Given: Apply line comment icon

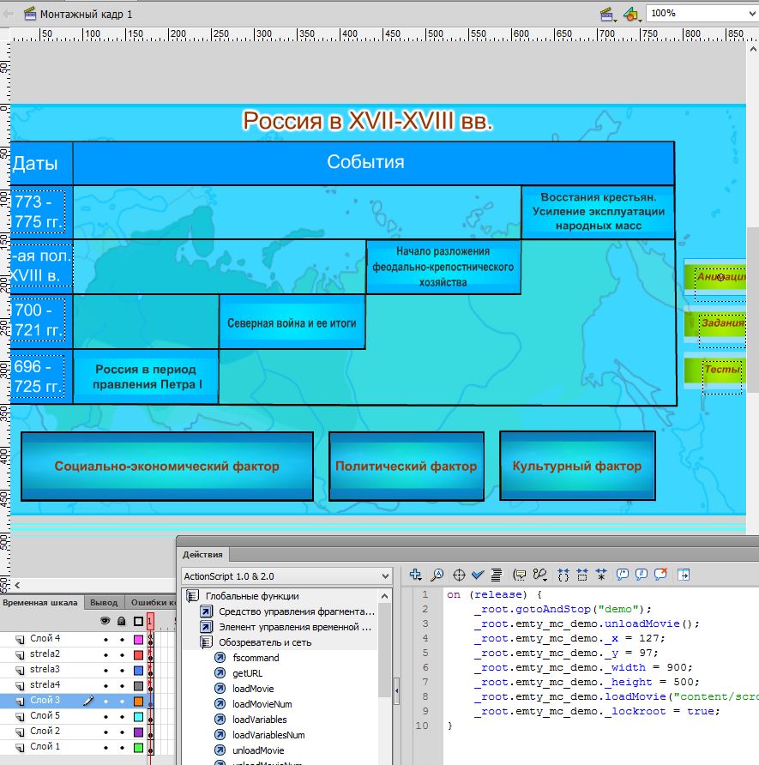Looking at the screenshot, I should pyautogui.click(x=642, y=575).
